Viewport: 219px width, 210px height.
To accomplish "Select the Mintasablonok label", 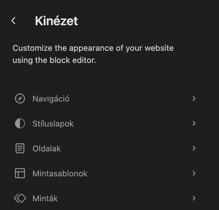I will point(60,174).
